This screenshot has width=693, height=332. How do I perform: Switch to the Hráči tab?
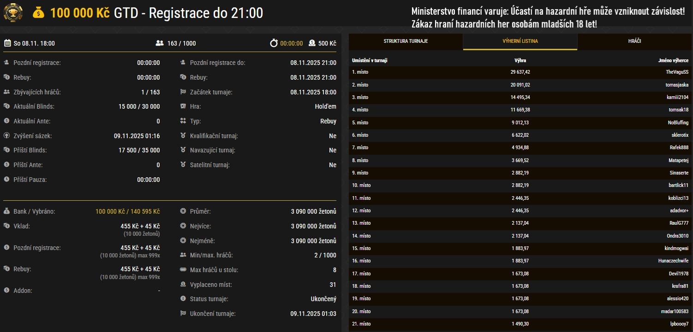tap(634, 41)
